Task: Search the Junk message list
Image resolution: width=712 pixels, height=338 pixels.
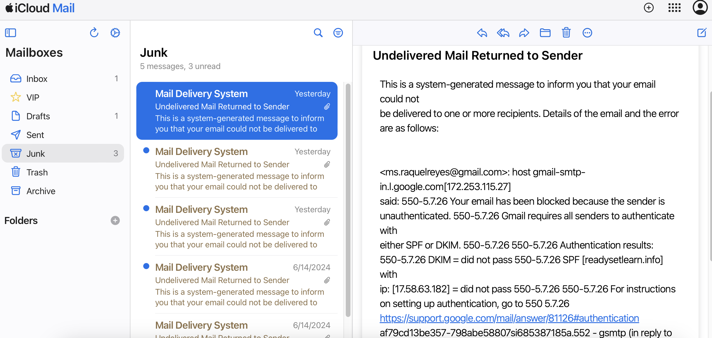Action: 318,33
